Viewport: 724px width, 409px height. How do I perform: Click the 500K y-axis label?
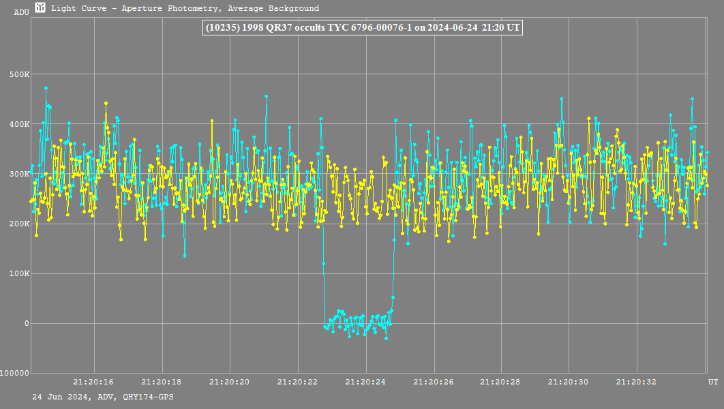[18, 74]
